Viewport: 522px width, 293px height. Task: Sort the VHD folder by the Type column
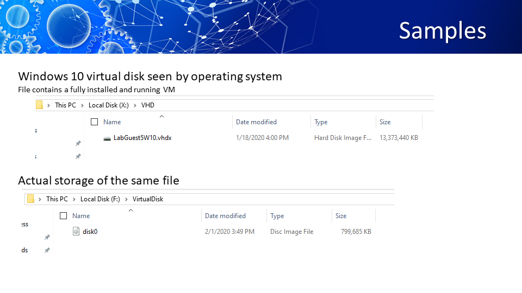[x=321, y=122]
